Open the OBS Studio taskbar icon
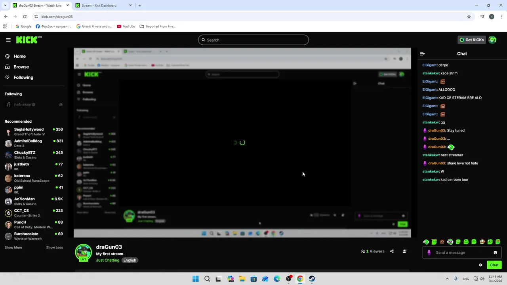 289,279
